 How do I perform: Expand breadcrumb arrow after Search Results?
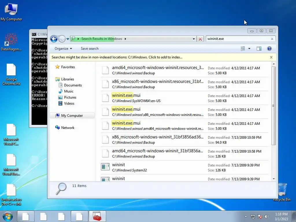tap(125, 39)
